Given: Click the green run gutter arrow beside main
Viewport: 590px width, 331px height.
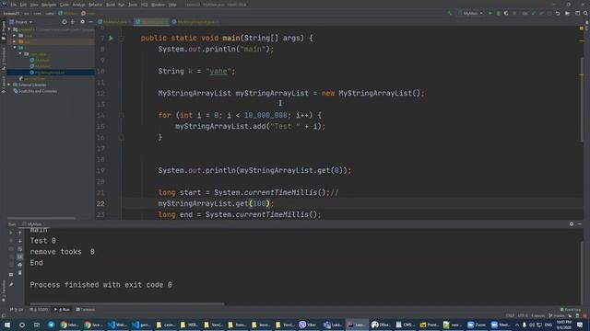Looking at the screenshot, I should tap(111, 38).
